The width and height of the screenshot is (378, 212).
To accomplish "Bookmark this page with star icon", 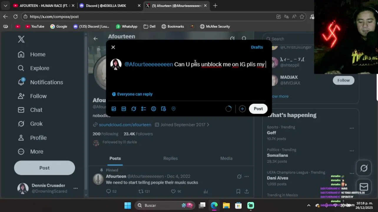I will click(302, 17).
